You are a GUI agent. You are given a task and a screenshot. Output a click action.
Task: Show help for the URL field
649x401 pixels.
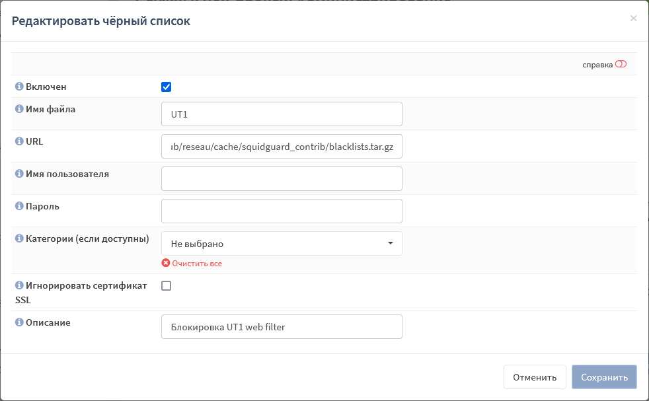(x=19, y=141)
